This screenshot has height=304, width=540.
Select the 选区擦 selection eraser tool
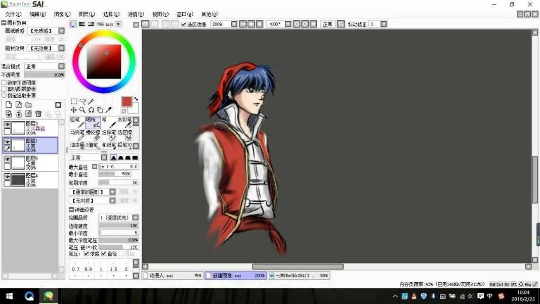tap(124, 135)
